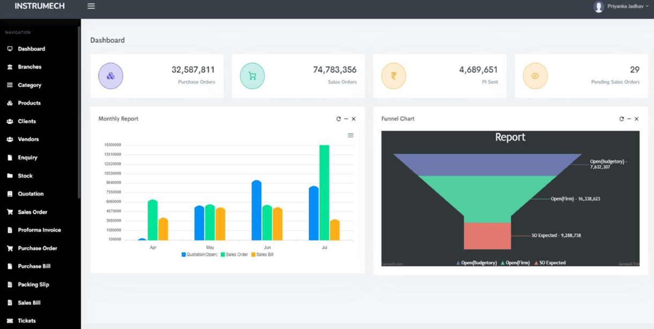The image size is (654, 329).
Task: Click the rupee icon on PI Sent card
Action: 393,75
